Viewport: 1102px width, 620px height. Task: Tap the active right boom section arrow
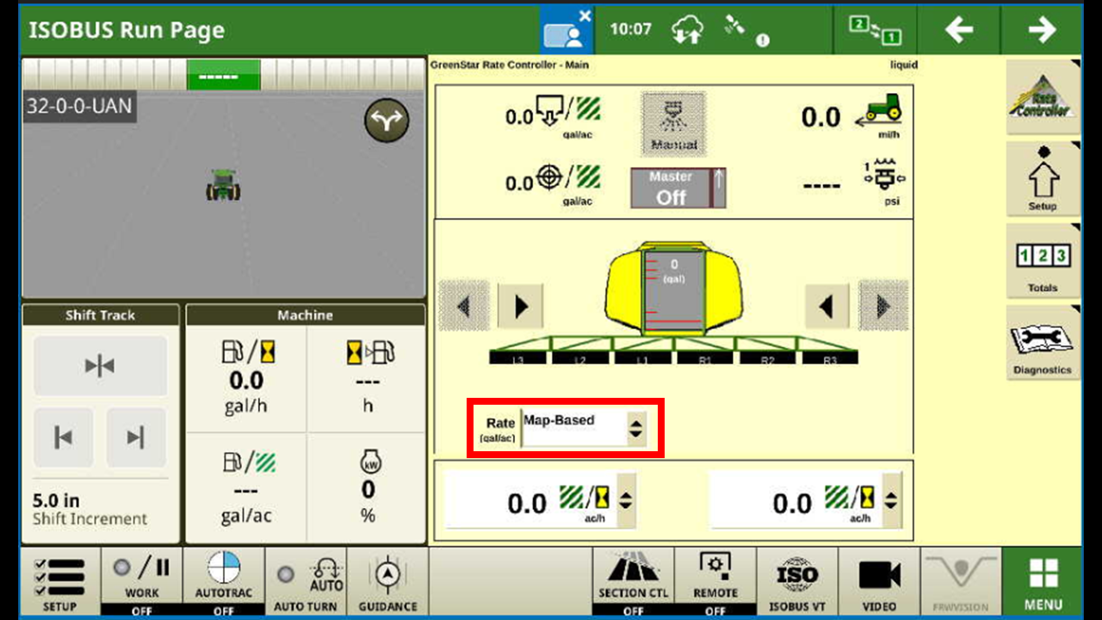(826, 306)
